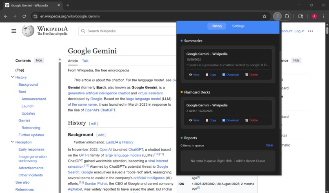Screen dimensions: 329x193
Task: Delete the Google Gemini summary
Action: pos(251,75)
